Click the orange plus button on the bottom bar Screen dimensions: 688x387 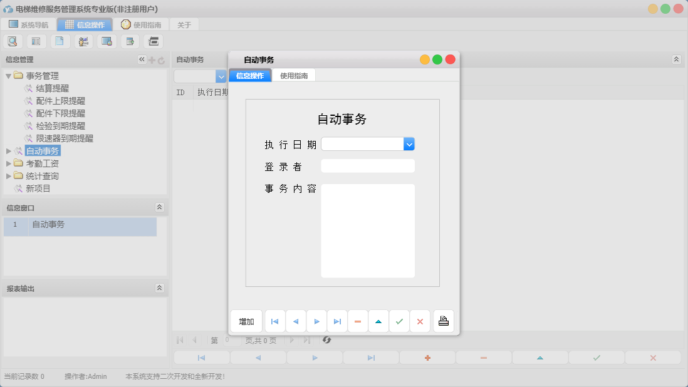427,357
